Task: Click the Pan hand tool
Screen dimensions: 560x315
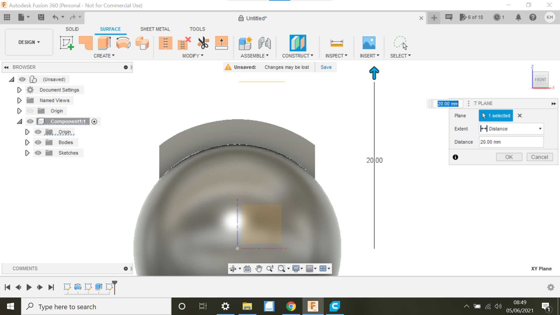Action: (259, 269)
